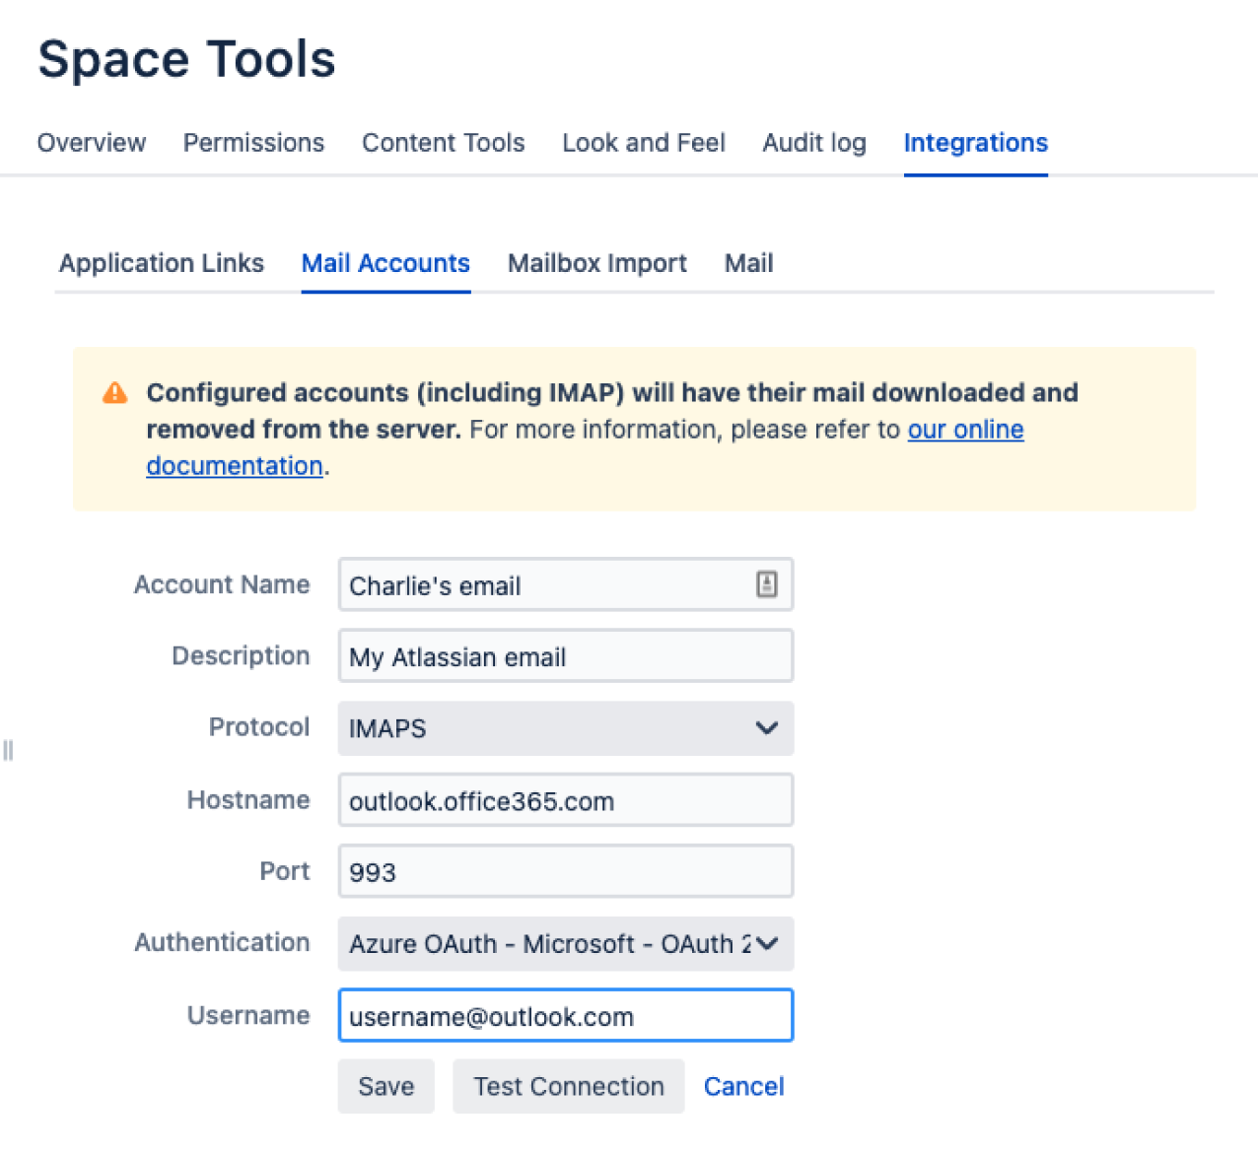The height and width of the screenshot is (1155, 1258).
Task: Click into the Port field
Action: pos(565,872)
